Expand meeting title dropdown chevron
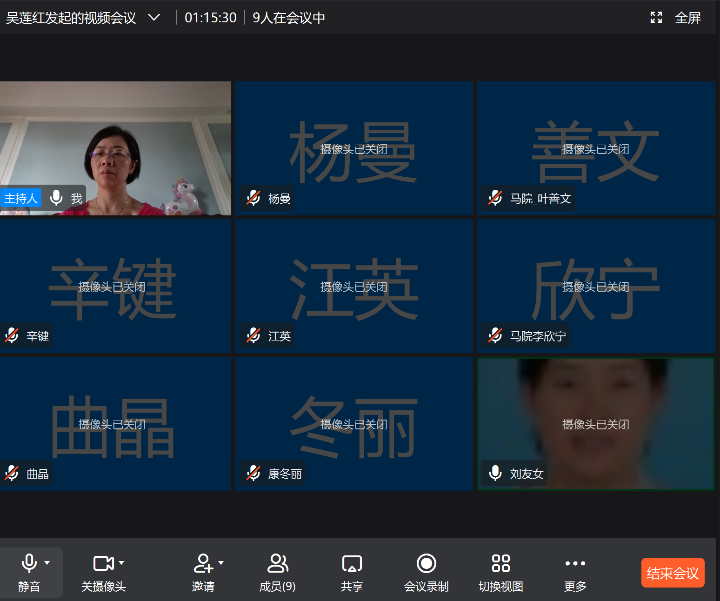This screenshot has height=601, width=720. pyautogui.click(x=154, y=18)
